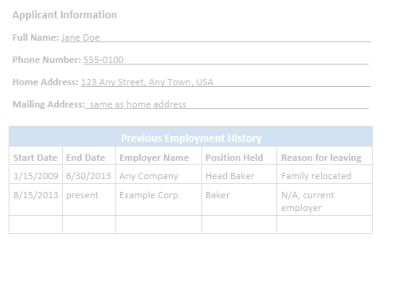The height and width of the screenshot is (283, 414).
Task: Click the Example Corp. cell
Action: coord(159,200)
